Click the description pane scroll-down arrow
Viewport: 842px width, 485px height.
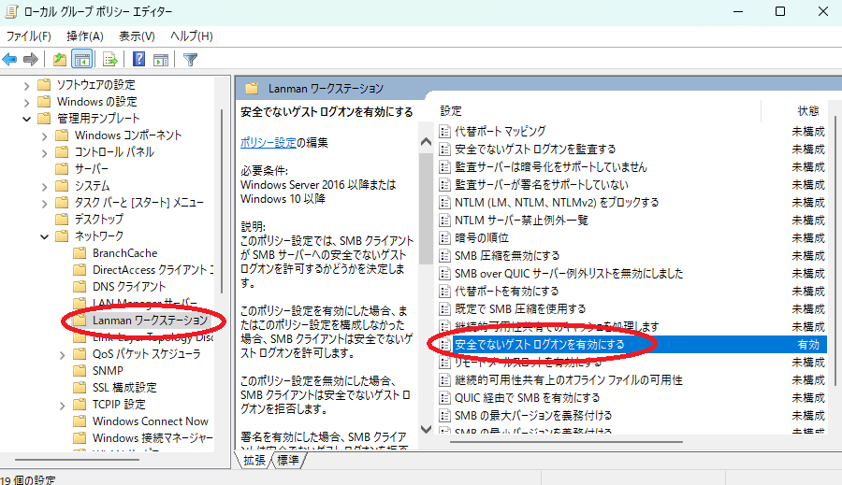pos(426,429)
